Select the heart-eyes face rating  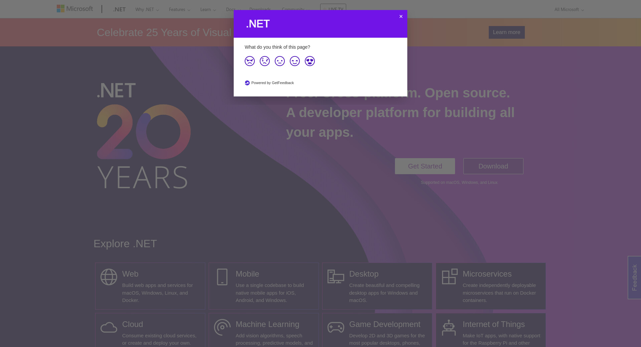[310, 61]
